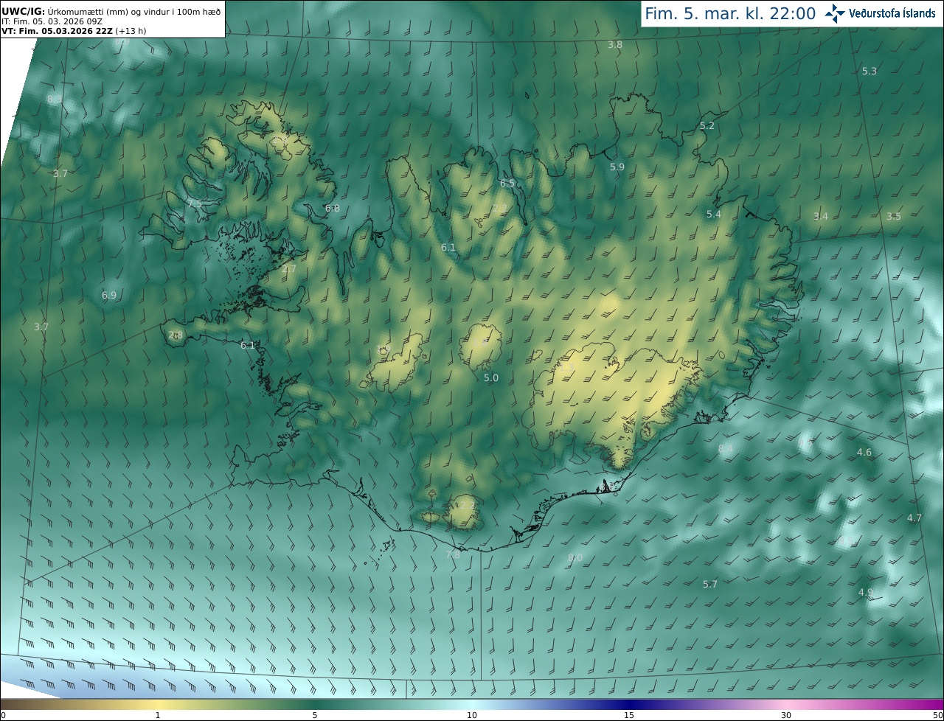This screenshot has width=944, height=721.
Task: Click the 'VT: Fim. 05.03.2026 22Z' line
Action: pos(72,31)
